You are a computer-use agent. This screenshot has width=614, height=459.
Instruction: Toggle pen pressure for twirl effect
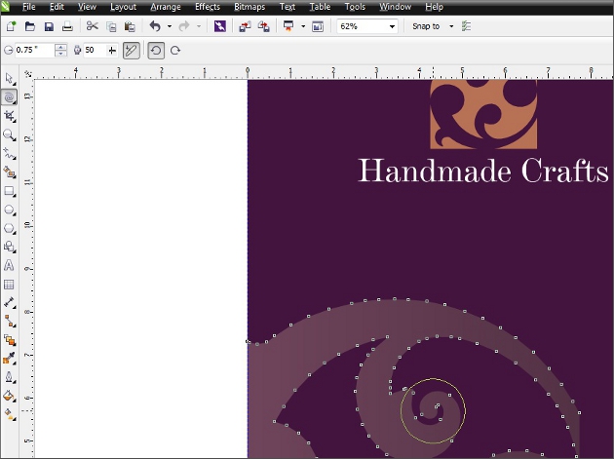[132, 51]
